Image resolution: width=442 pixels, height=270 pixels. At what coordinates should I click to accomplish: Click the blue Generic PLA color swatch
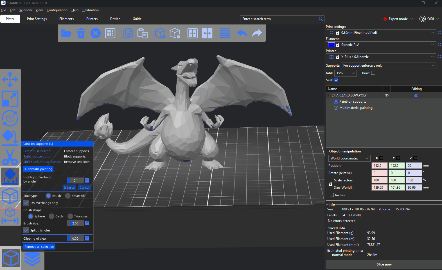pos(331,45)
